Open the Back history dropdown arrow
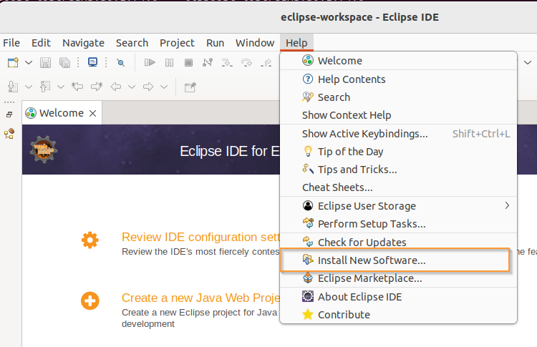 pyautogui.click(x=132, y=87)
